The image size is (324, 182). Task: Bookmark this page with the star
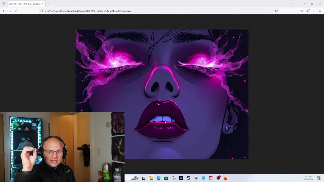(276, 11)
